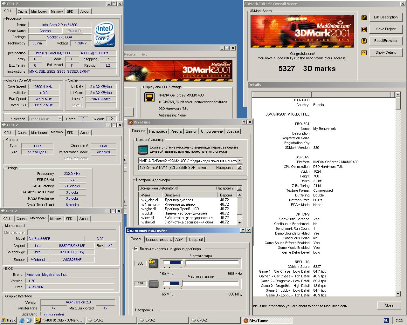Expand the Customize arrow for Detonator XP driver
This screenshot has height=325, width=407.
[x=239, y=188]
